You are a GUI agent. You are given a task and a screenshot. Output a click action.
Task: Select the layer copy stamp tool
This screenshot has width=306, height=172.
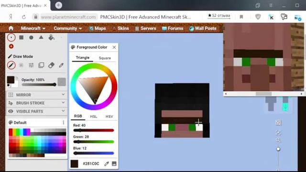pos(41,65)
